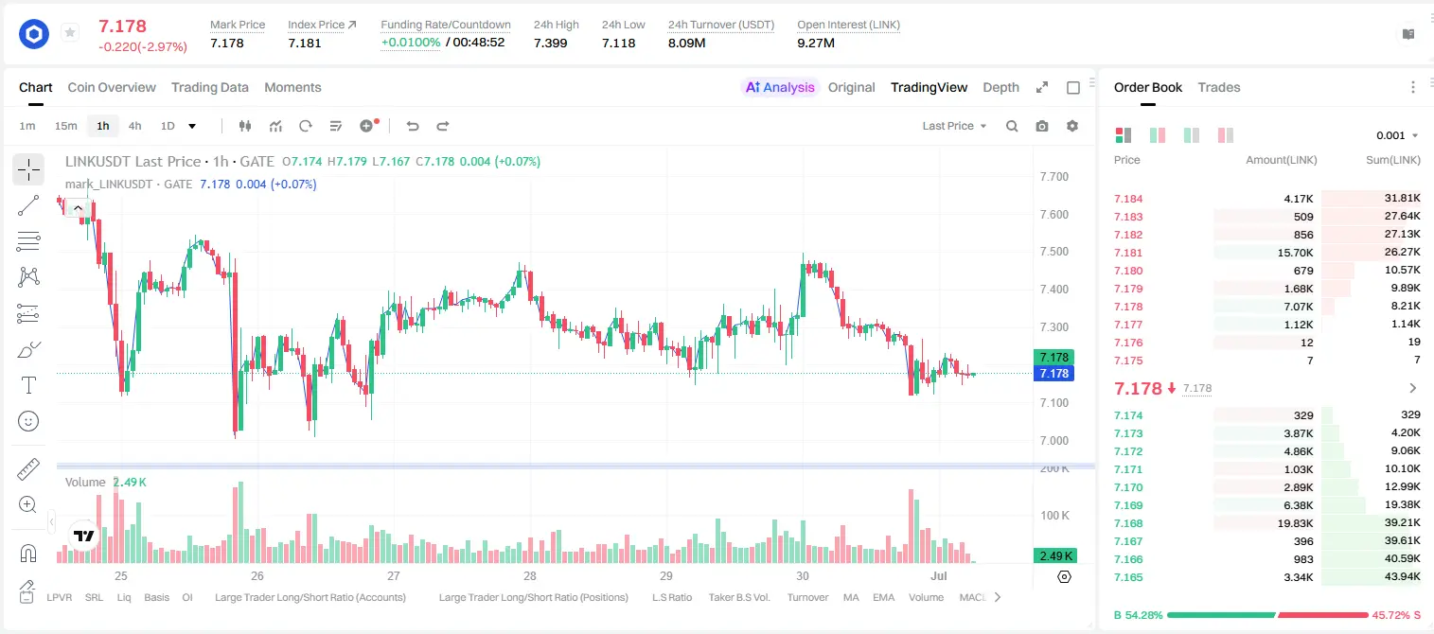Open the Coin Overview tab

coord(112,87)
